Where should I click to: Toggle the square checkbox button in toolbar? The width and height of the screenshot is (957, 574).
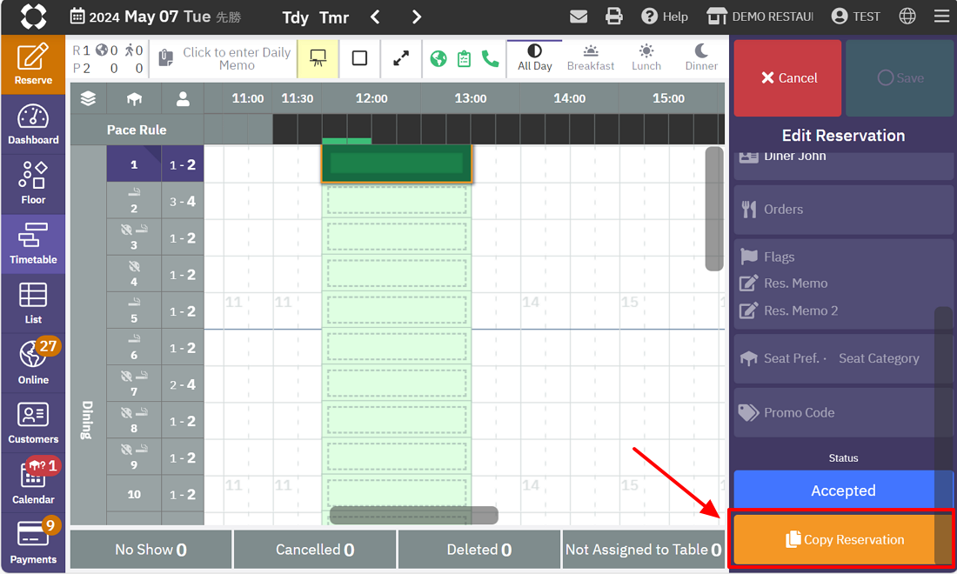click(359, 58)
